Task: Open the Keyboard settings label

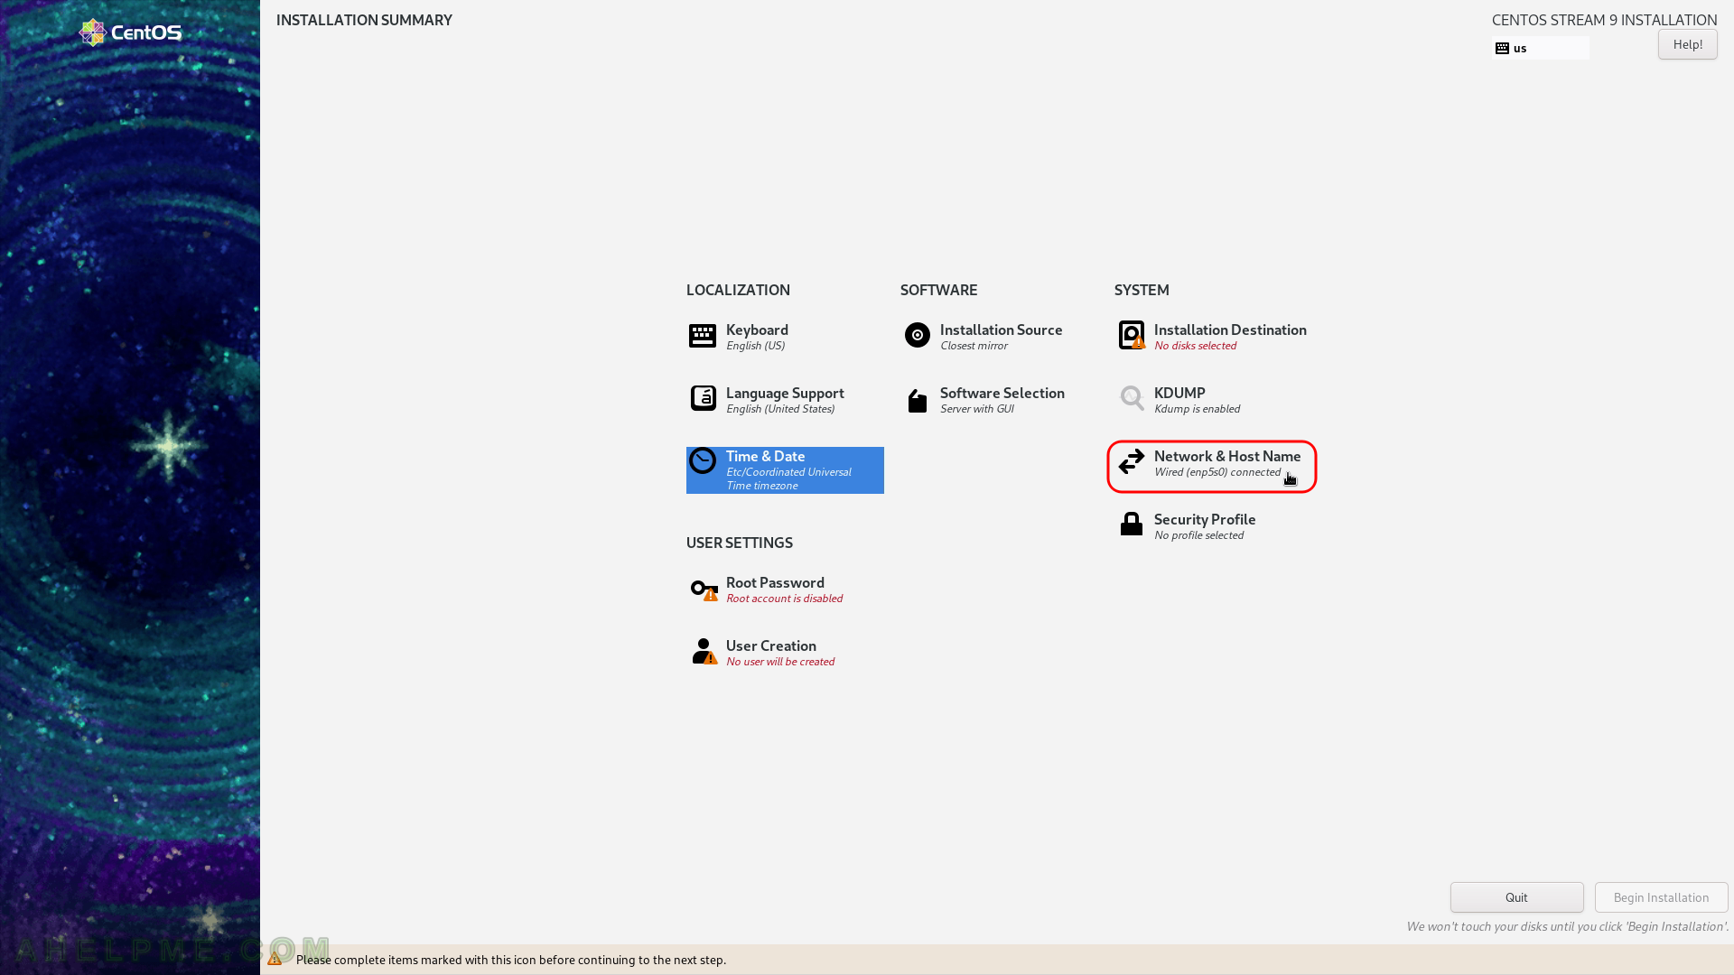Action: click(x=757, y=330)
